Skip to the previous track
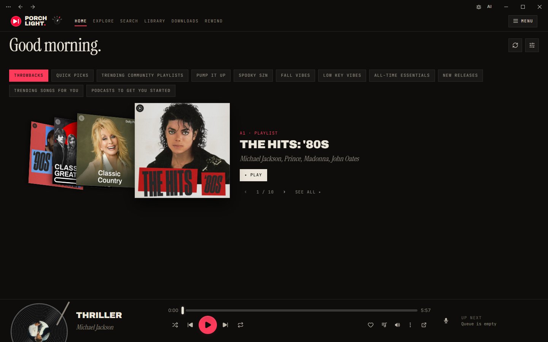This screenshot has width=548, height=342. tap(190, 325)
